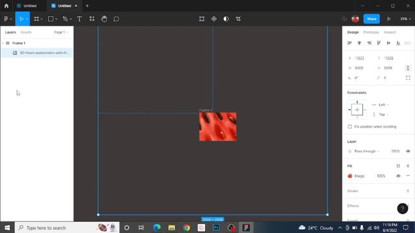Switch to the Design tab

click(x=353, y=32)
